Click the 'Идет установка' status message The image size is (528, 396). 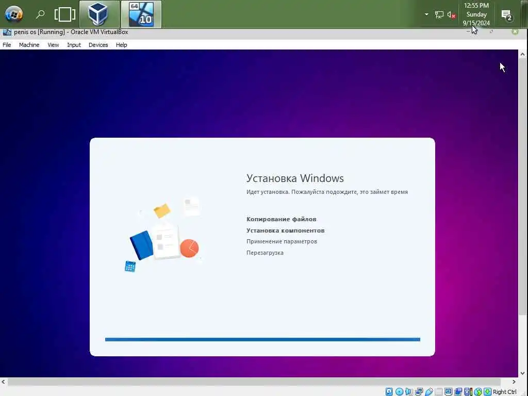(x=327, y=192)
